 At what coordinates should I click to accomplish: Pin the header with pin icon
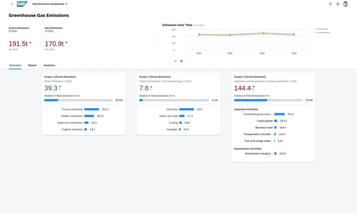click(181, 61)
